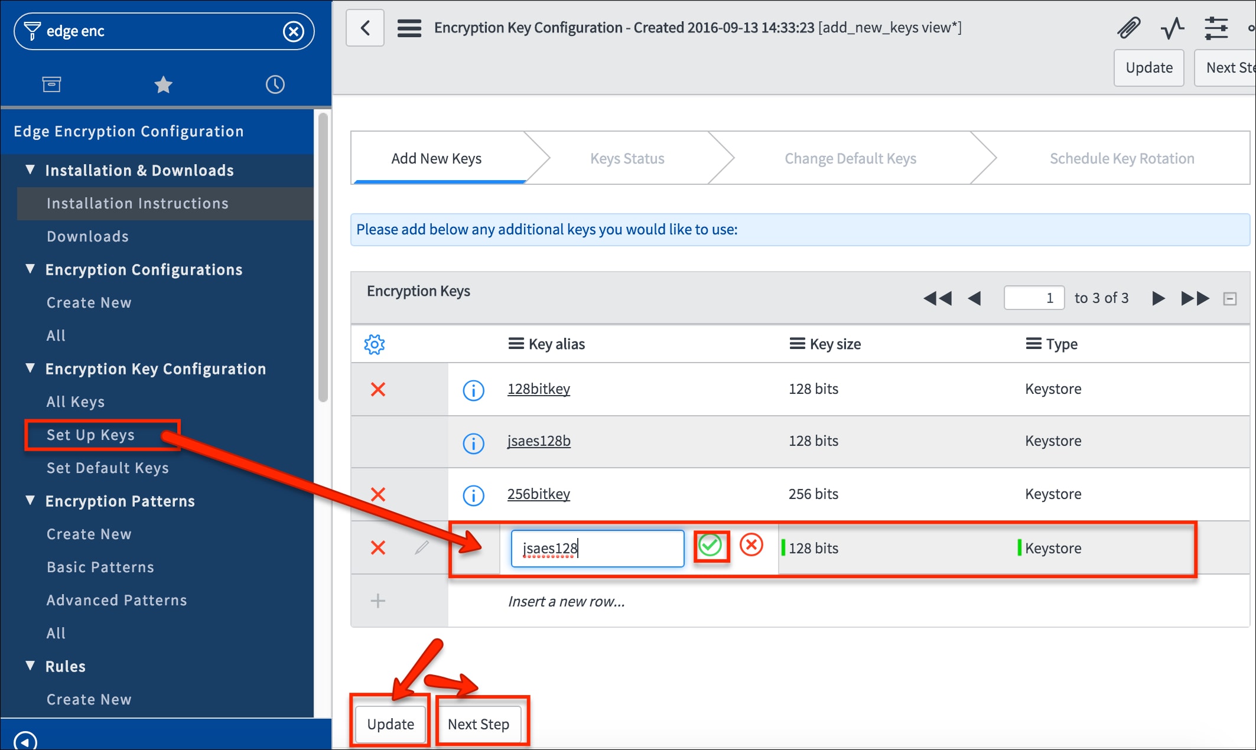The image size is (1256, 750).
Task: Open the form context hamburger menu
Action: click(409, 28)
